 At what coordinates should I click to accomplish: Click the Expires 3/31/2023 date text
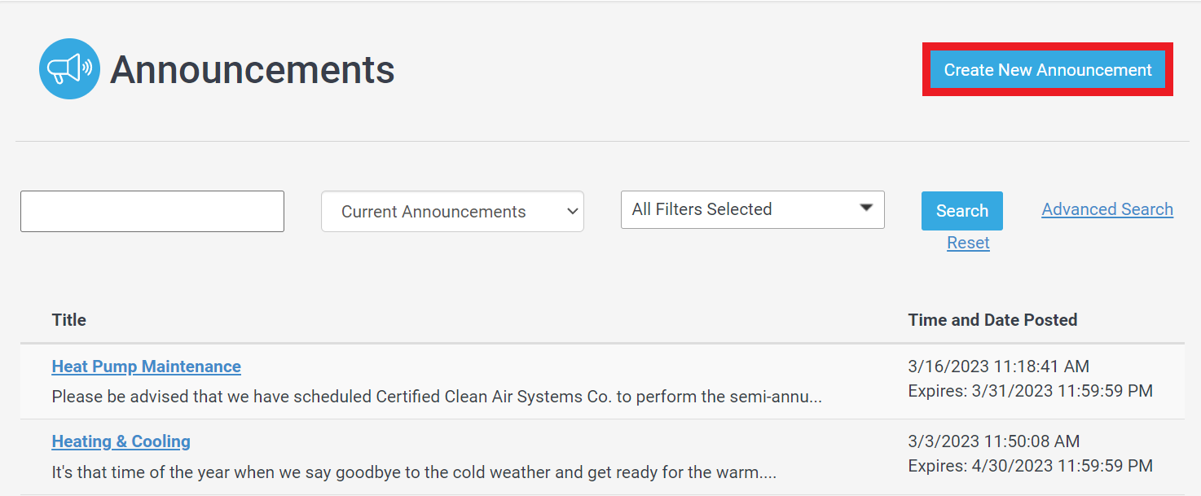click(1030, 391)
